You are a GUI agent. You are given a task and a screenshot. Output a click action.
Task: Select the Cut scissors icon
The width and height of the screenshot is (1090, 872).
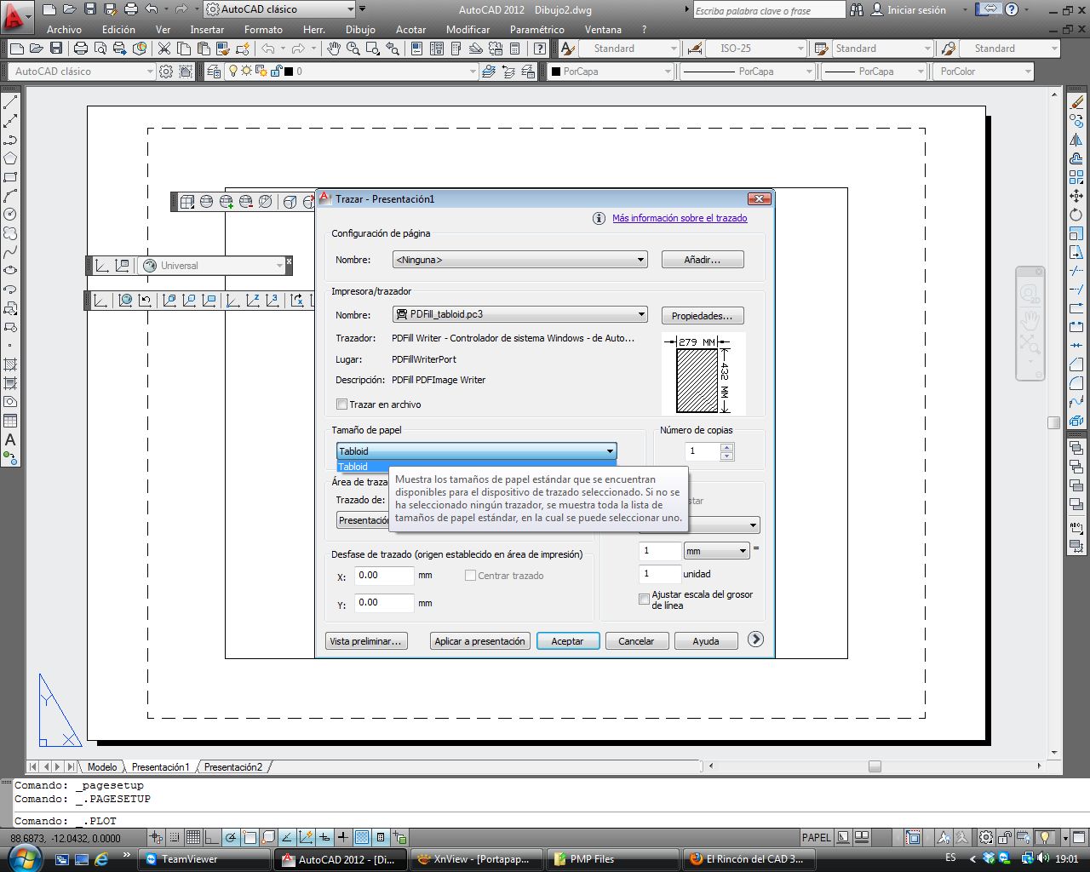point(163,49)
